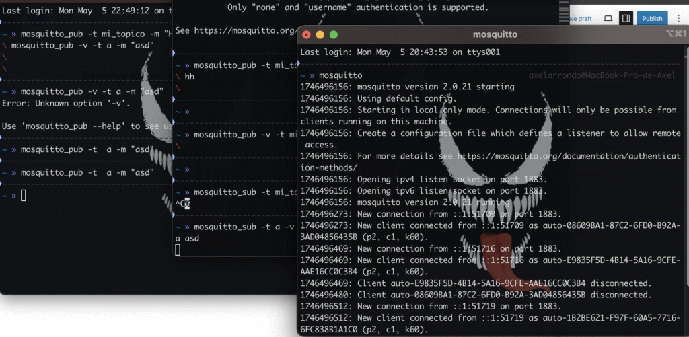Screen dimensions: 689x337
Task: Click 'mosquitto_pub -t mi_topico' command in left terminal
Action: (x=96, y=34)
